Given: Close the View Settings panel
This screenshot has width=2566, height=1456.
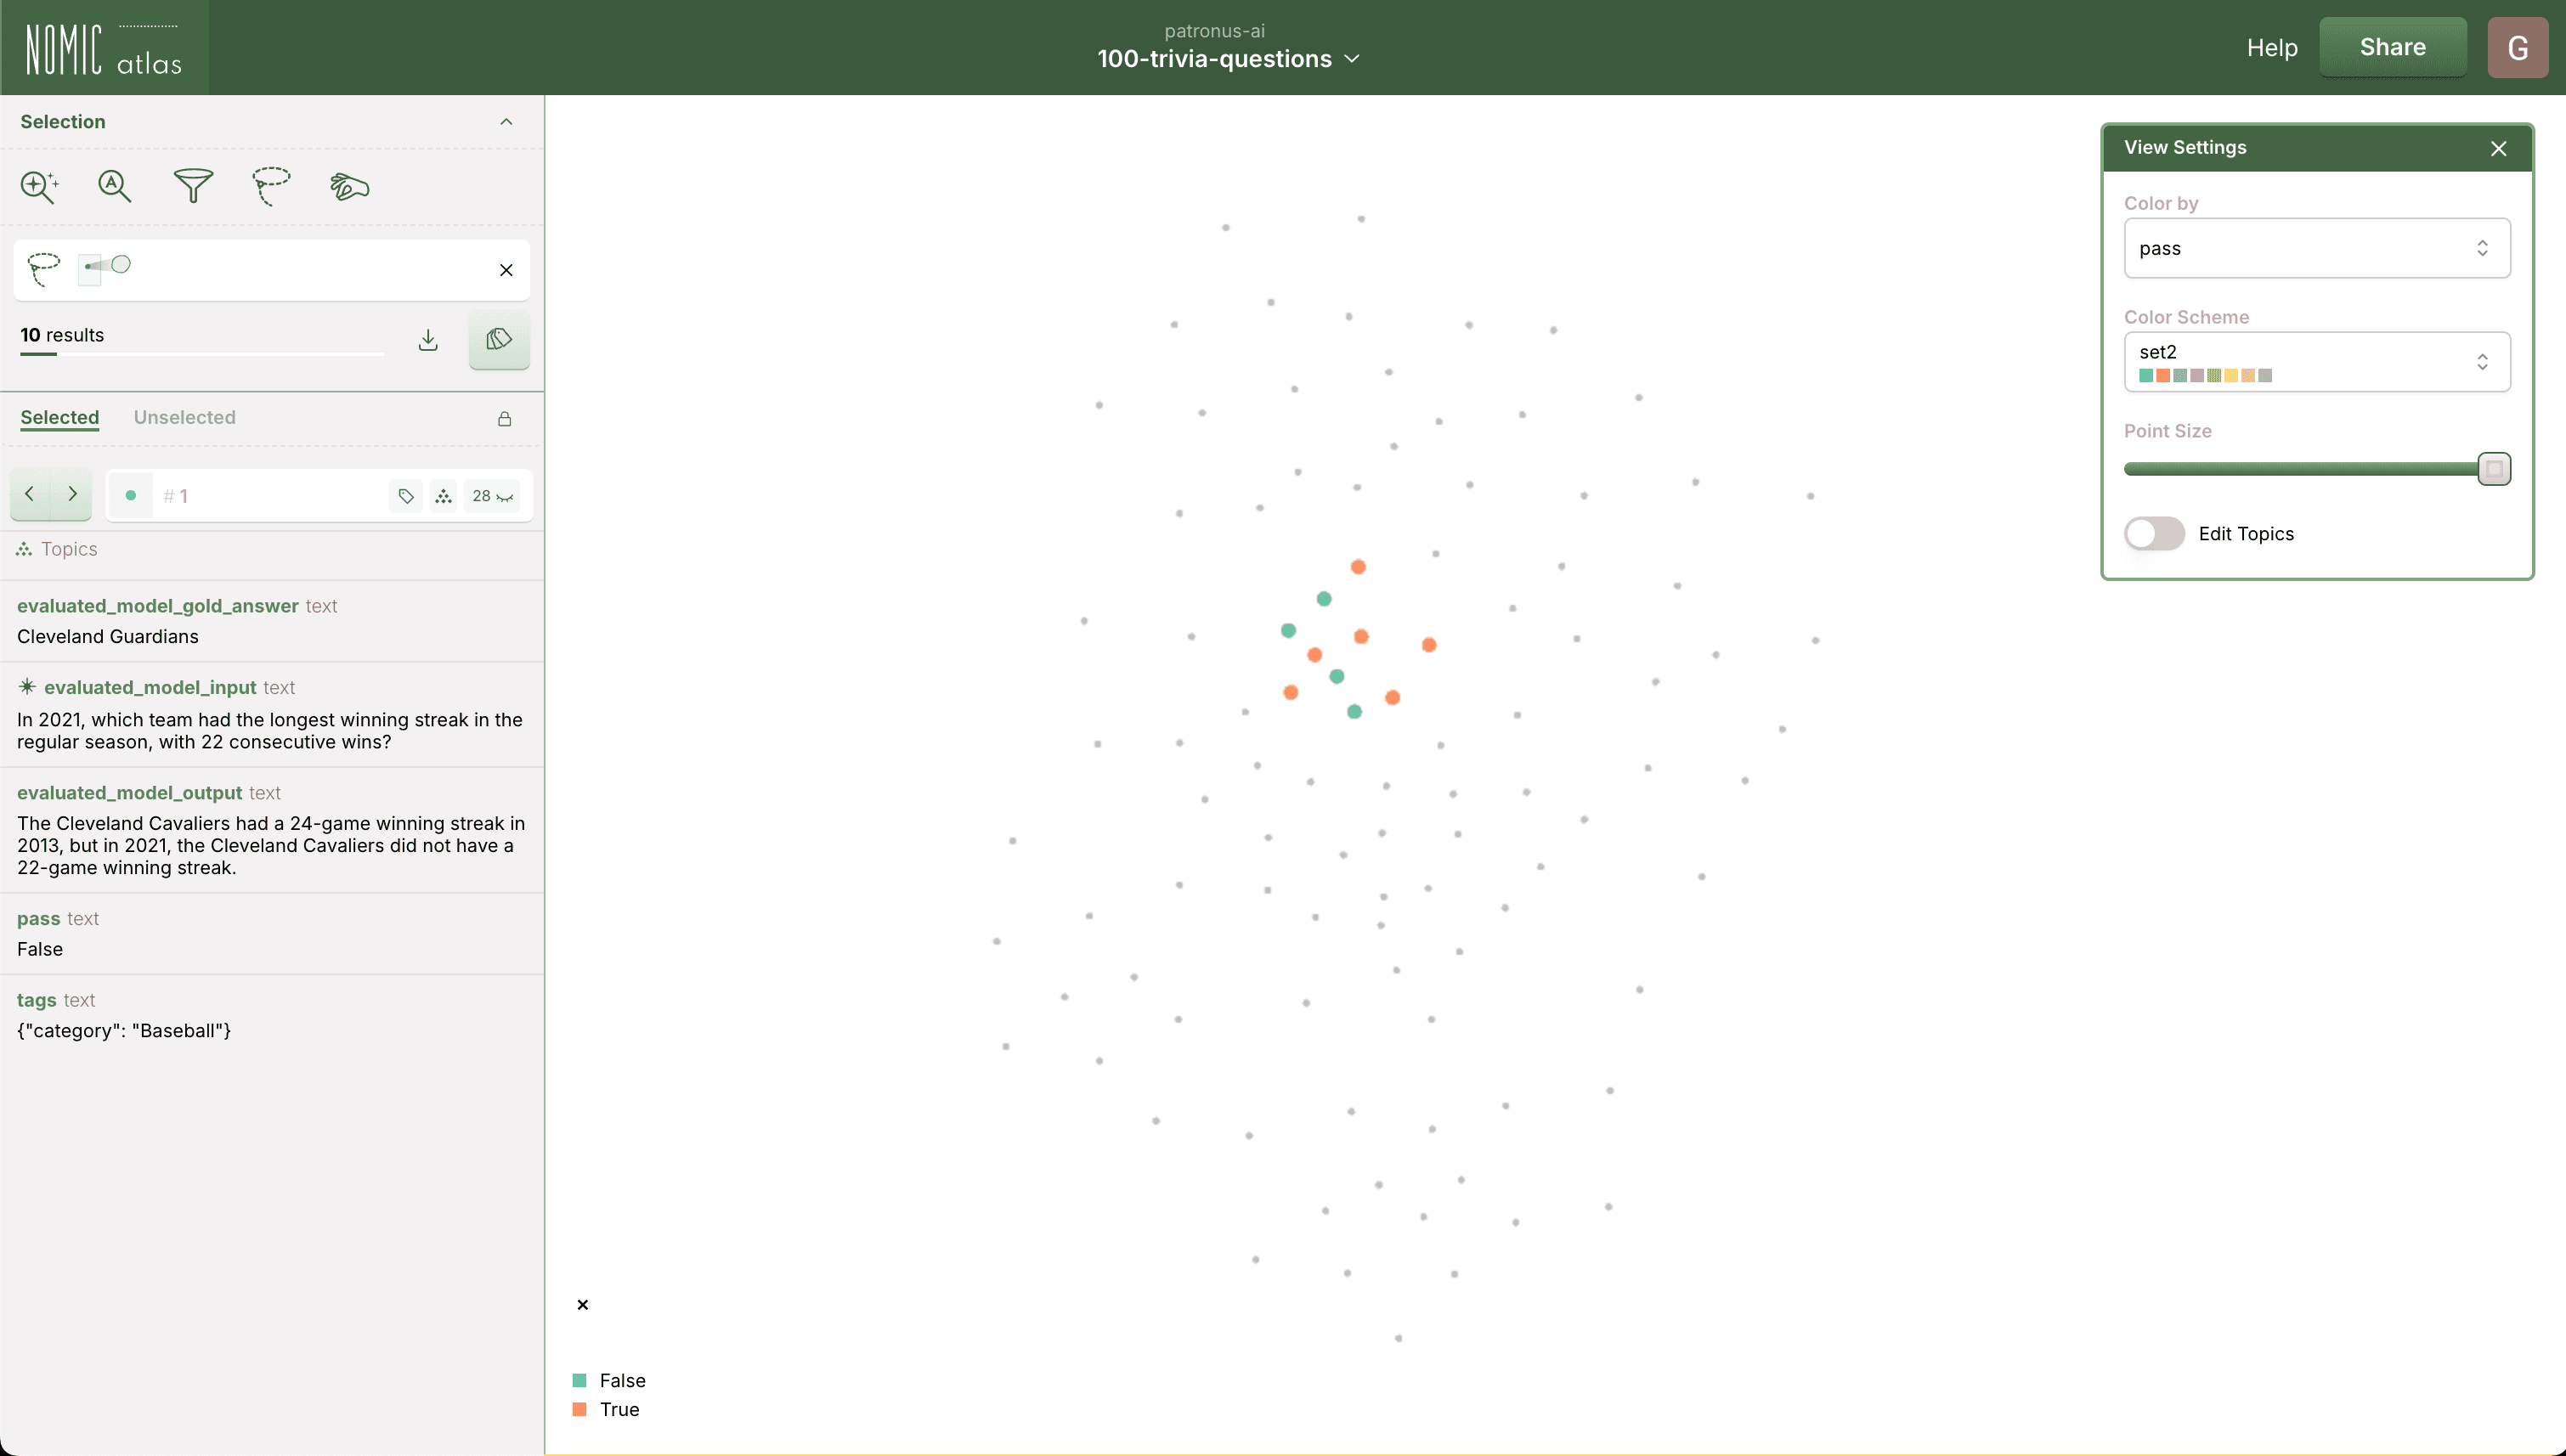Looking at the screenshot, I should coord(2498,149).
